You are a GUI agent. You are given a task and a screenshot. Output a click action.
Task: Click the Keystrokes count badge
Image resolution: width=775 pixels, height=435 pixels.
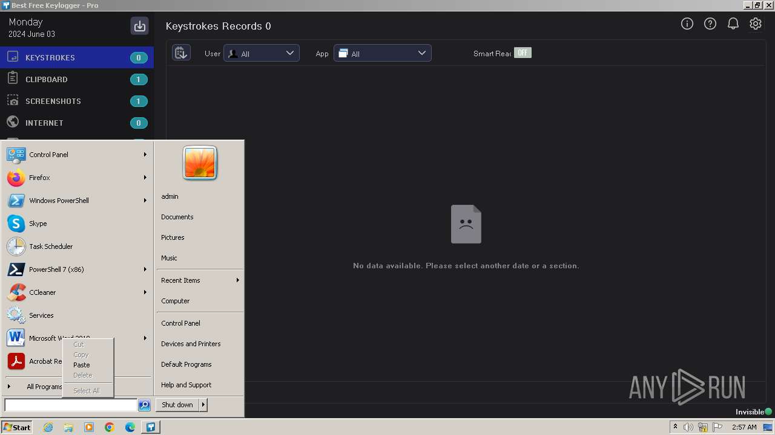pos(139,58)
